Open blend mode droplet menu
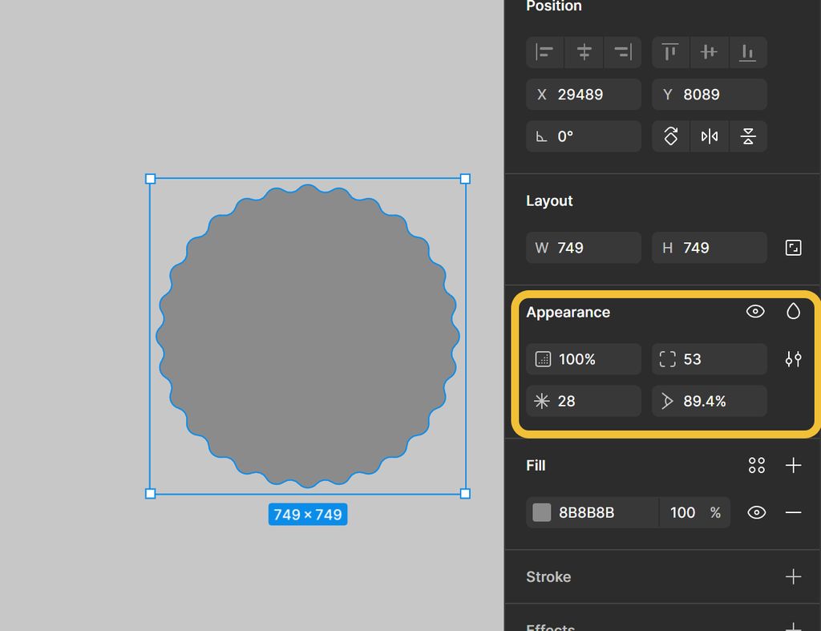 (x=793, y=312)
